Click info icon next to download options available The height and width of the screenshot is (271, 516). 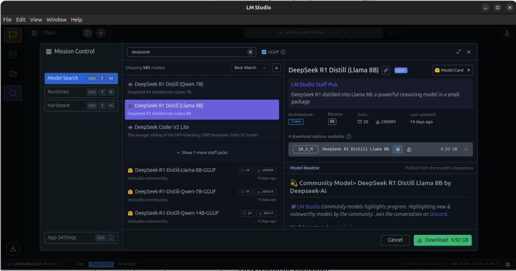(x=349, y=137)
